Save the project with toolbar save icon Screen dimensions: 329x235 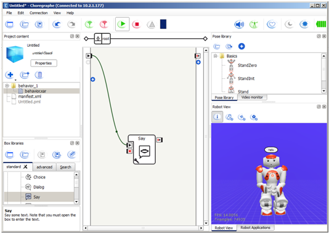(x=39, y=25)
